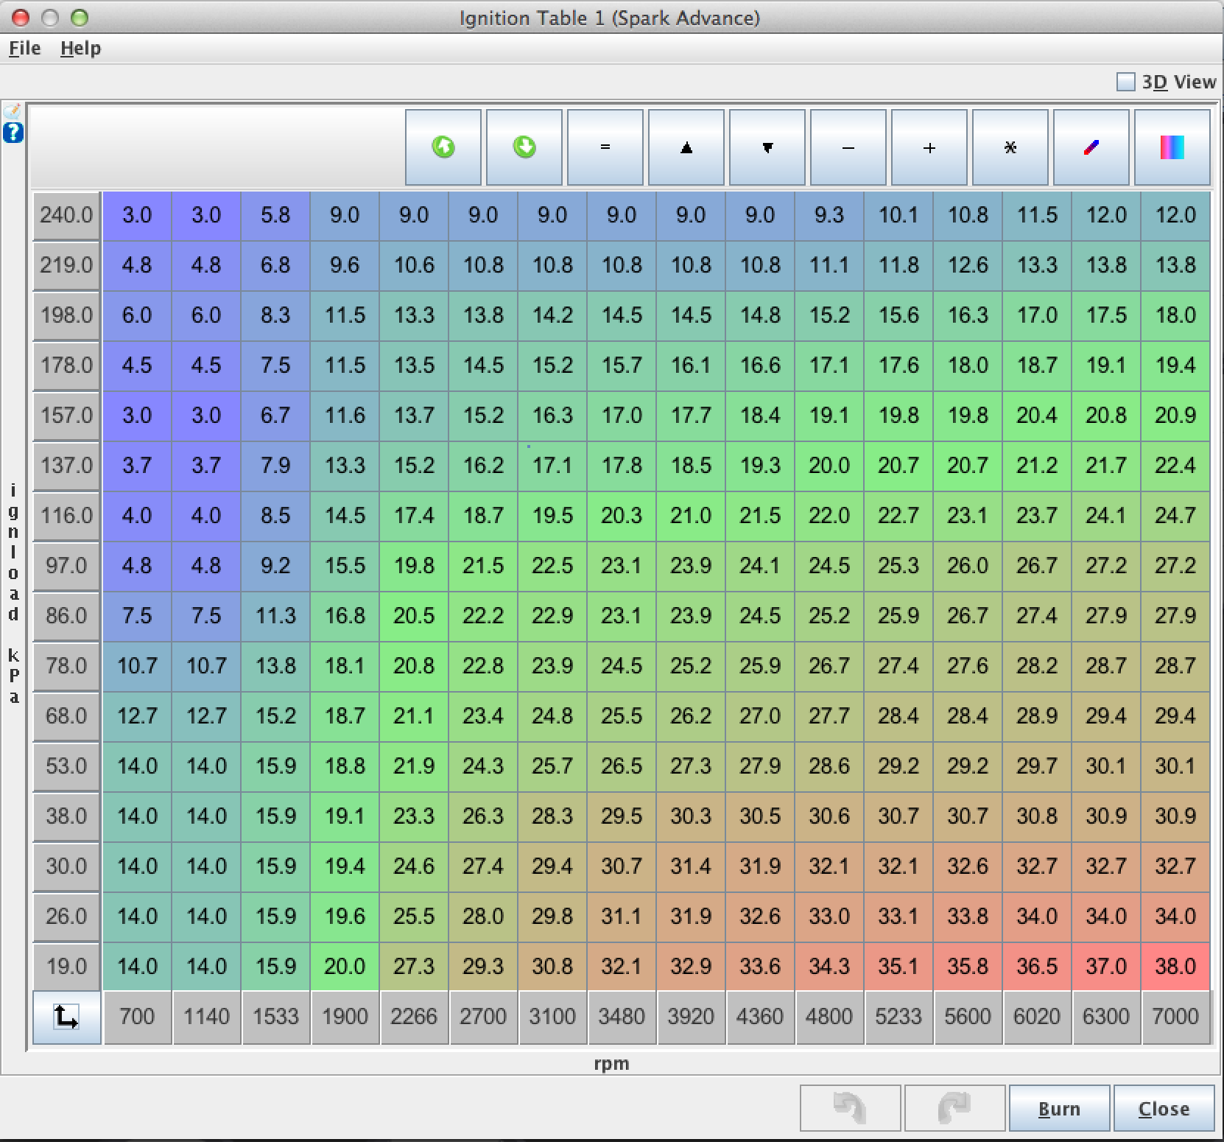The width and height of the screenshot is (1224, 1142).
Task: Select the 38.0 spark advance cell
Action: coord(1175,966)
